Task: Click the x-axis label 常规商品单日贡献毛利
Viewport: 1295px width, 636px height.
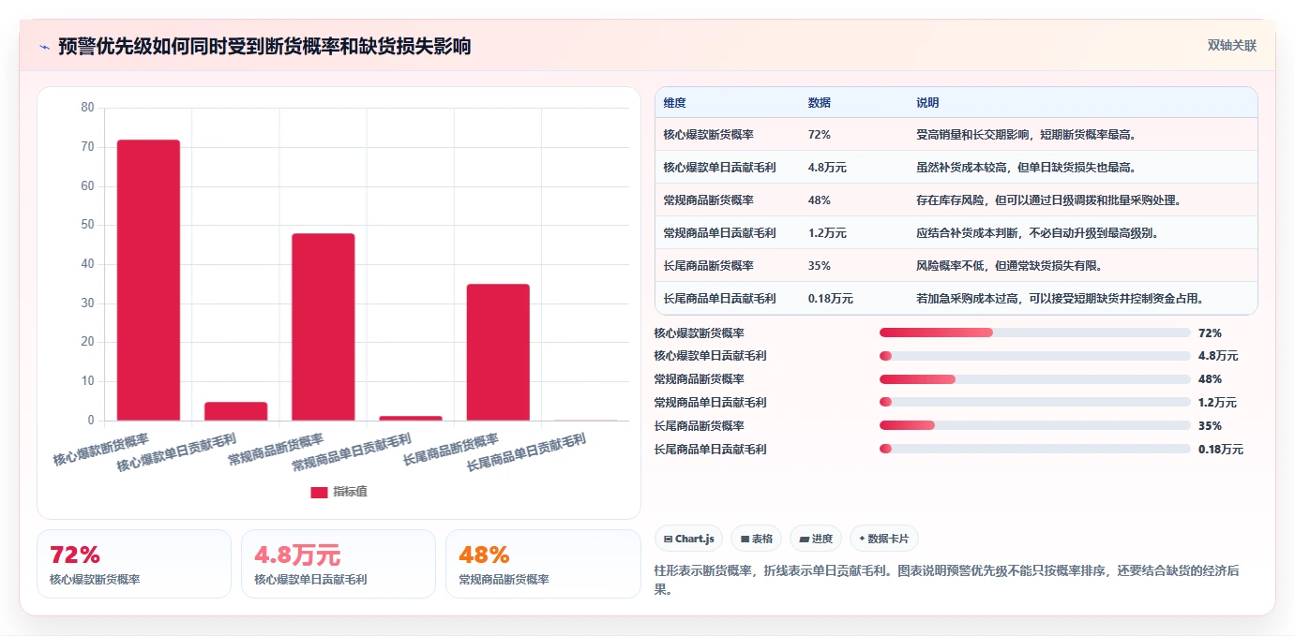Action: coord(352,452)
